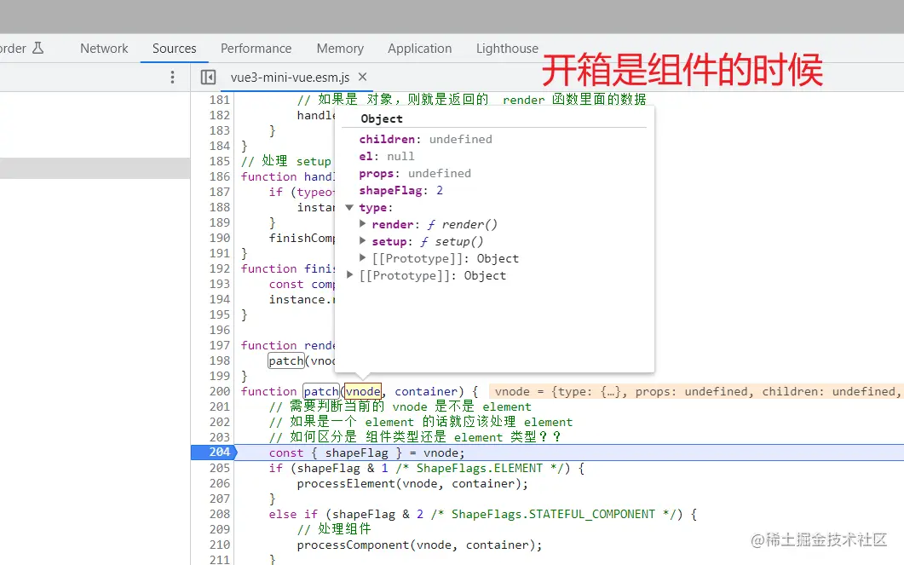The width and height of the screenshot is (904, 565).
Task: Click the ShapeFlags.STATEFUL_COMPONENT comment on line 208
Action: point(554,514)
